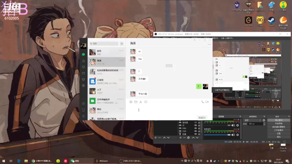Image resolution: width=292 pixels, height=164 pixels.
Task: Toggle lock of the text source row
Action: pyautogui.click(x=199, y=134)
